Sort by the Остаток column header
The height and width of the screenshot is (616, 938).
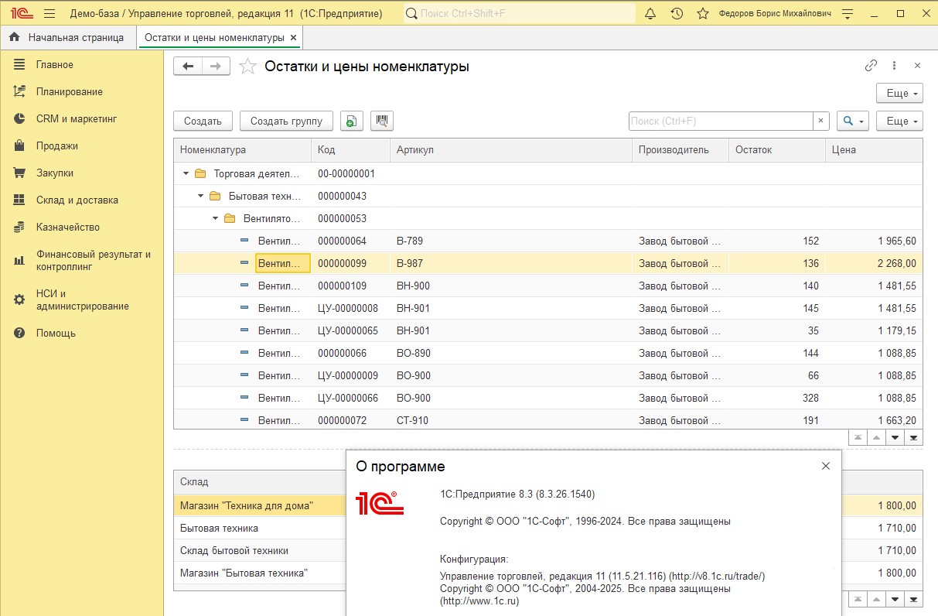point(777,150)
